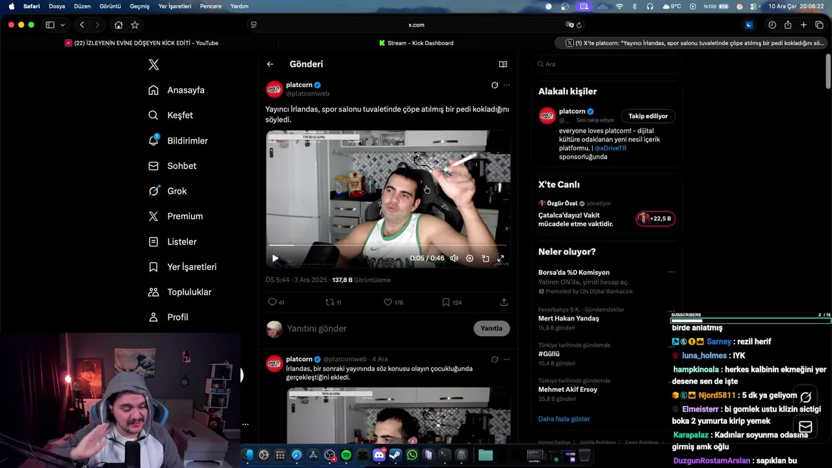The height and width of the screenshot is (468, 832).
Task: Open Keşfet search page
Action: 170,115
